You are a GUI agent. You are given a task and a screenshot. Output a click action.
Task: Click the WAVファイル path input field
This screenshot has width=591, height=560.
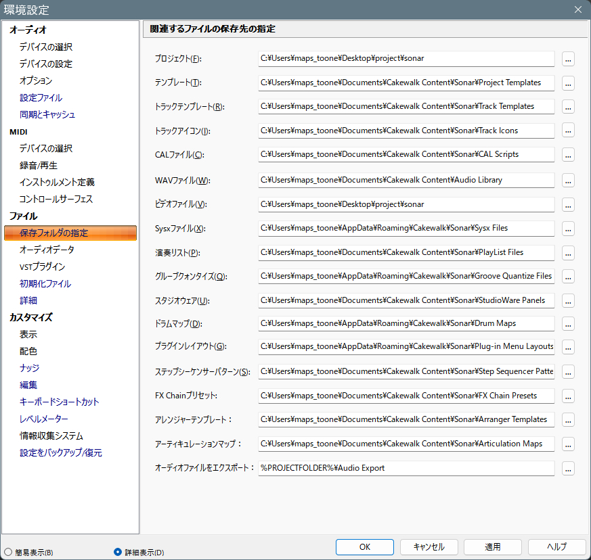tap(406, 180)
